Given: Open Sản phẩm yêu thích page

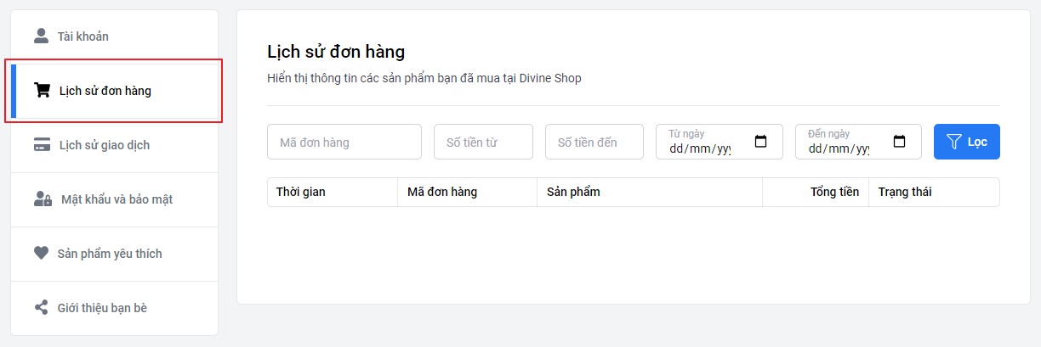Looking at the screenshot, I should (115, 254).
